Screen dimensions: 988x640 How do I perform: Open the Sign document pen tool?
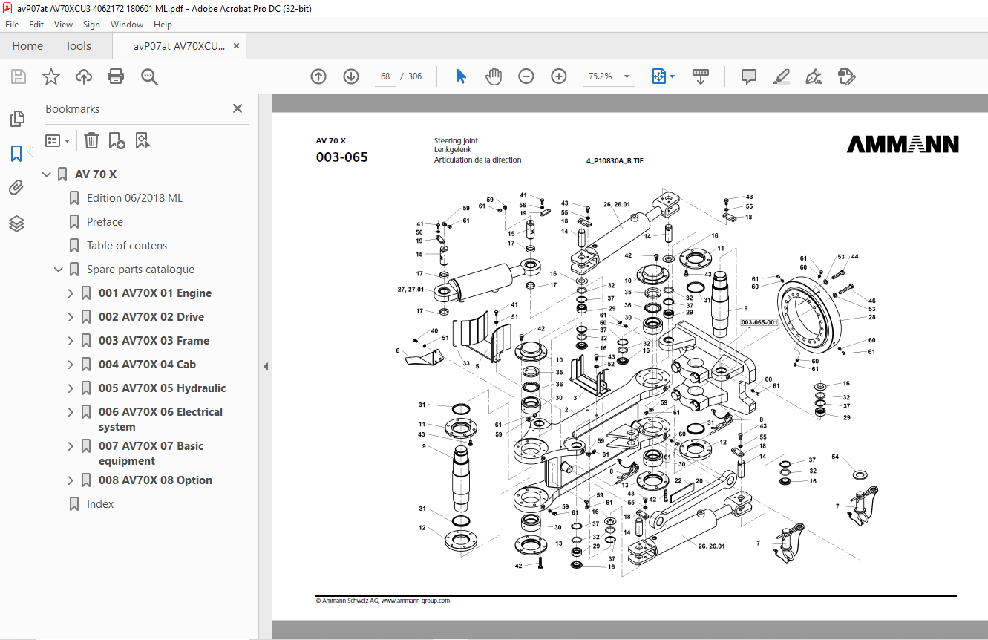coord(814,76)
